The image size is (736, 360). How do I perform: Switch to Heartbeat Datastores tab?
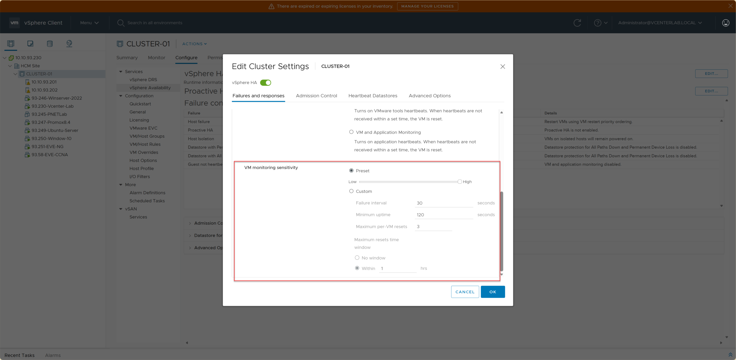click(373, 96)
